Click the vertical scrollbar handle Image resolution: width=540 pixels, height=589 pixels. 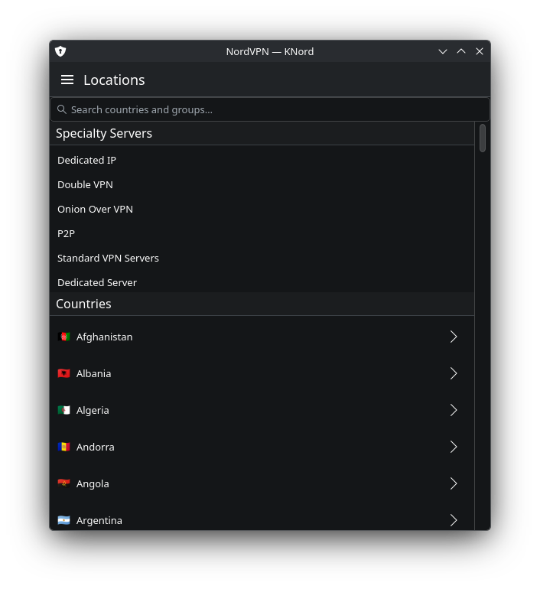point(483,138)
